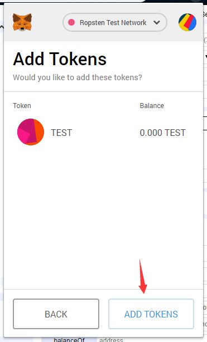The image size is (207, 342).
Task: Click the Balance column header
Action: click(152, 106)
